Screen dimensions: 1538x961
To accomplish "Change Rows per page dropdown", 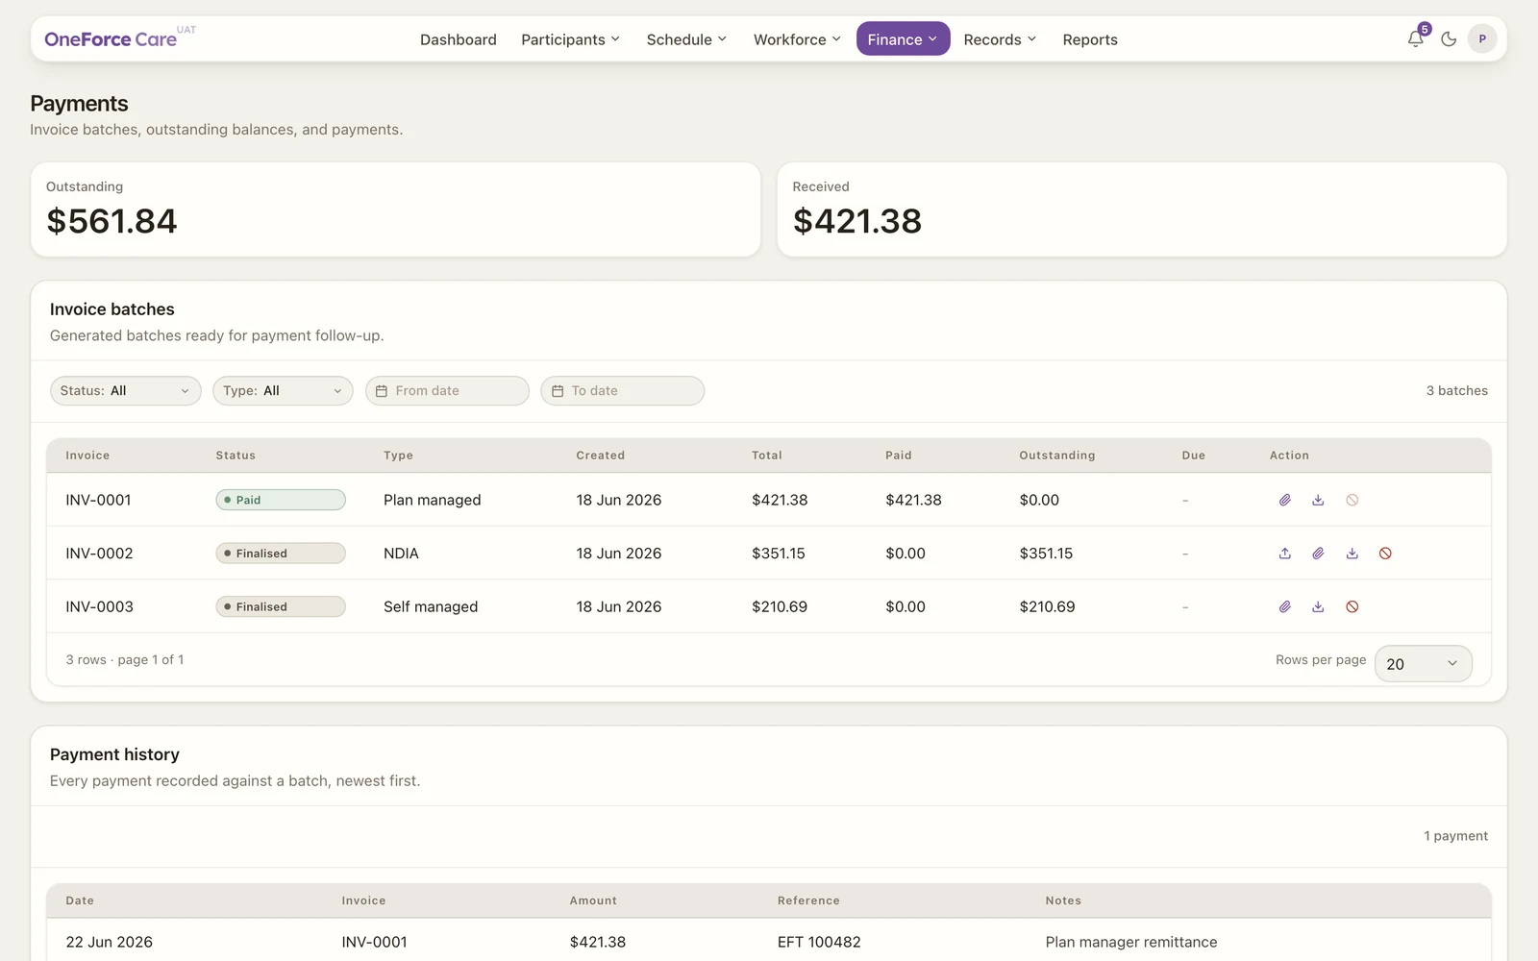I will click(x=1423, y=664).
